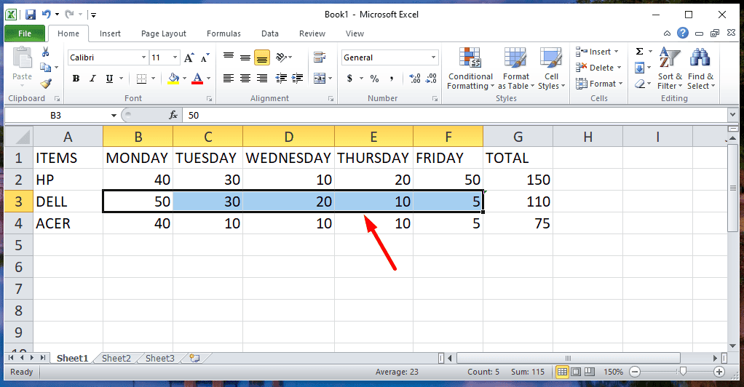Click the Merge & Center icon
This screenshot has width=744, height=387.
[x=319, y=79]
